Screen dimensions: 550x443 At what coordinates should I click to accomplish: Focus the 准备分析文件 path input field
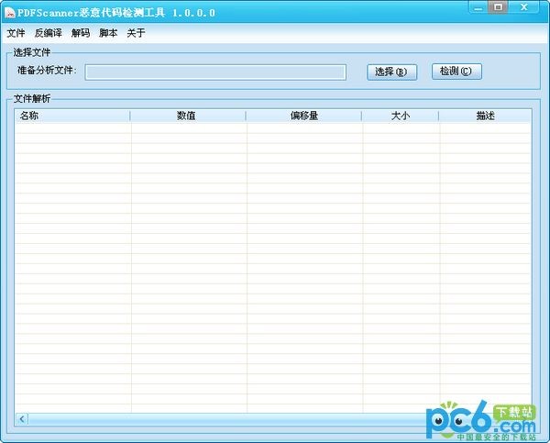pyautogui.click(x=215, y=72)
